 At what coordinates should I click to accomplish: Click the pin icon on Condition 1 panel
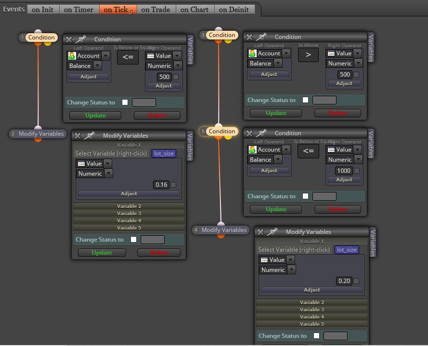[81, 39]
